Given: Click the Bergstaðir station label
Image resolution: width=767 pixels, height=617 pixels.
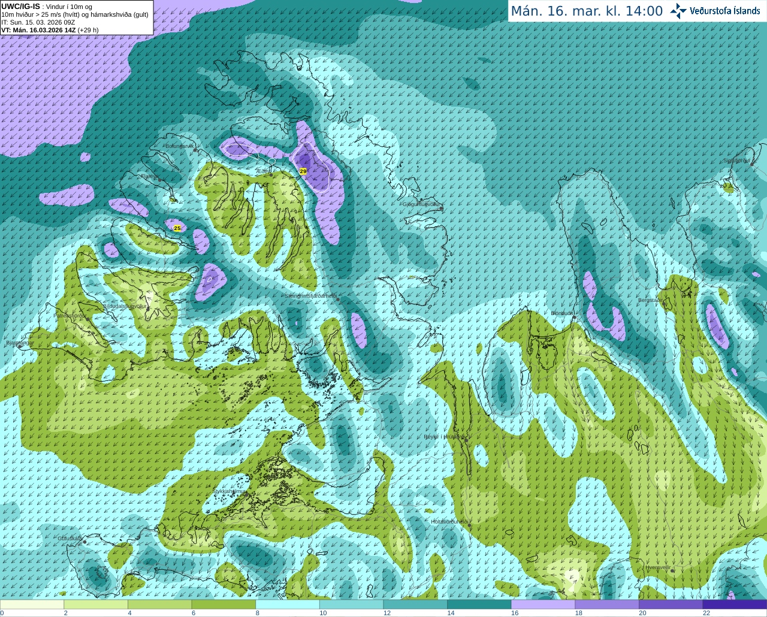Looking at the screenshot, I should tap(651, 300).
